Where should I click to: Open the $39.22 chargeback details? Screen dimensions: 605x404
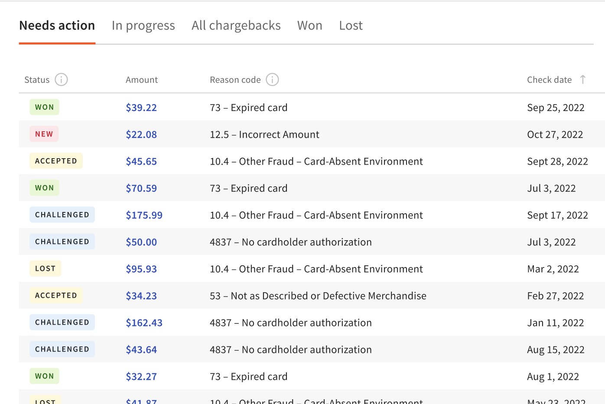(x=141, y=108)
